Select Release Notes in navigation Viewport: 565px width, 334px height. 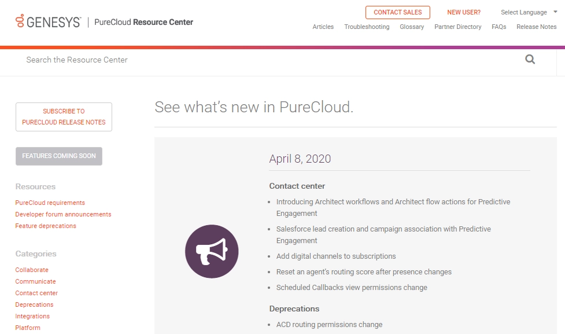pos(537,27)
